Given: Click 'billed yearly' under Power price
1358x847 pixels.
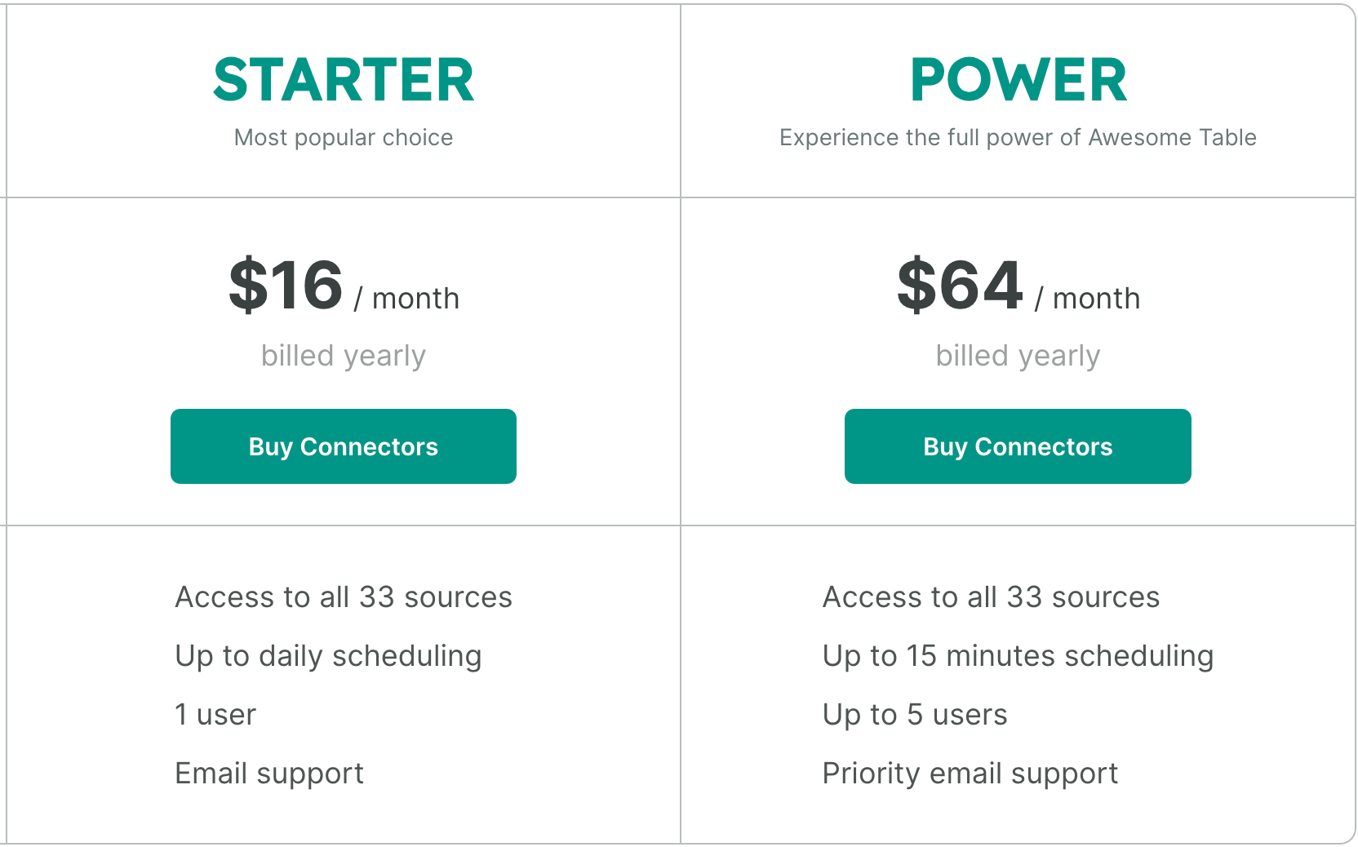Looking at the screenshot, I should point(1018,356).
